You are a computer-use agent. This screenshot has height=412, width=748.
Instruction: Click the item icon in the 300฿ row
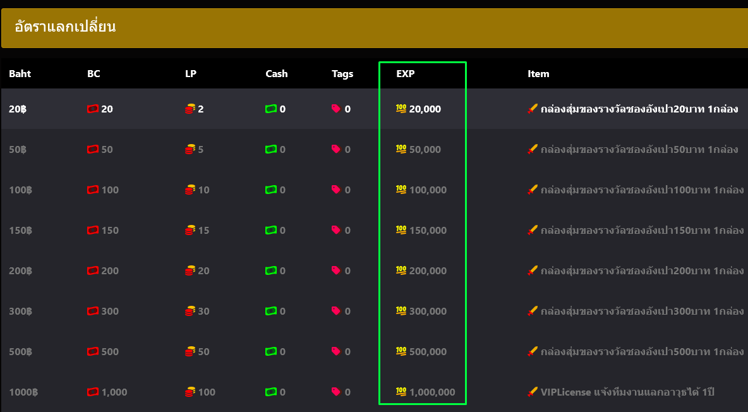(x=533, y=311)
